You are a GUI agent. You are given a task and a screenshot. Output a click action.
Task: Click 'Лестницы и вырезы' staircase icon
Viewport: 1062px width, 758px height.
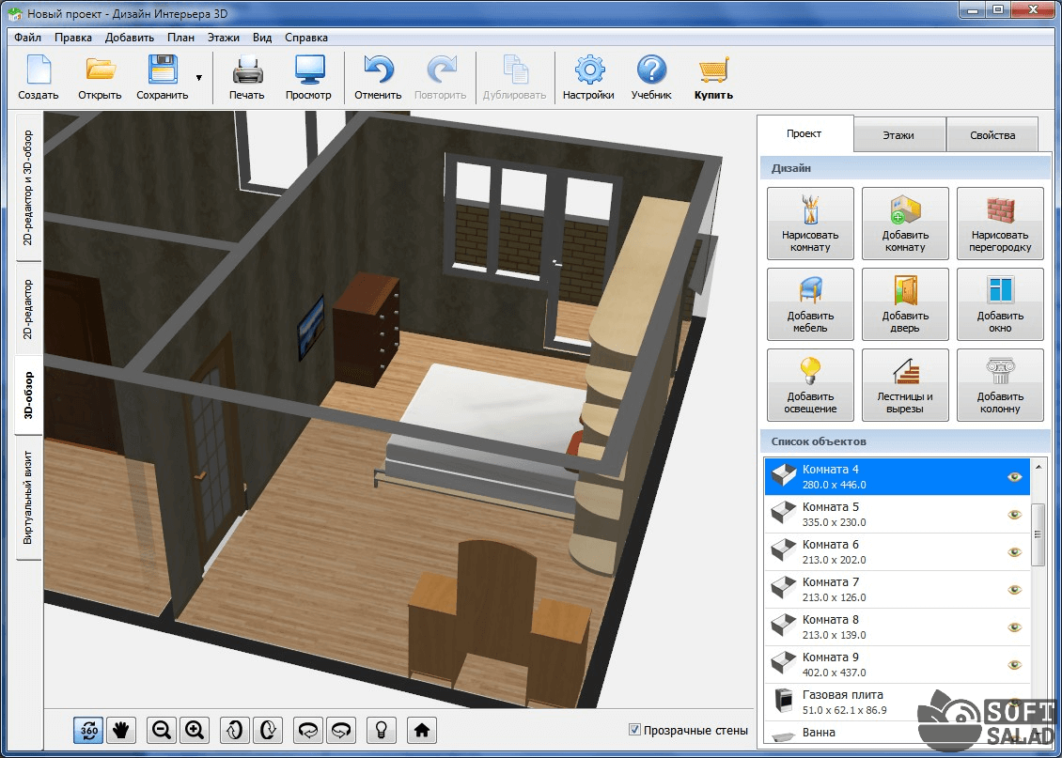click(x=904, y=385)
